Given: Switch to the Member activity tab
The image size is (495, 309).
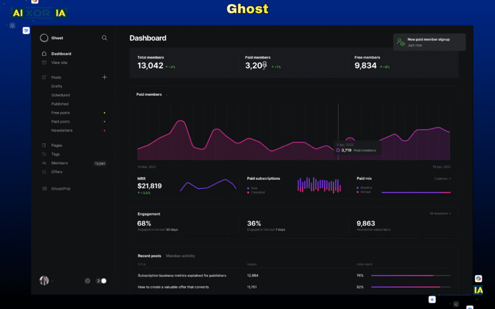Looking at the screenshot, I should (180, 256).
